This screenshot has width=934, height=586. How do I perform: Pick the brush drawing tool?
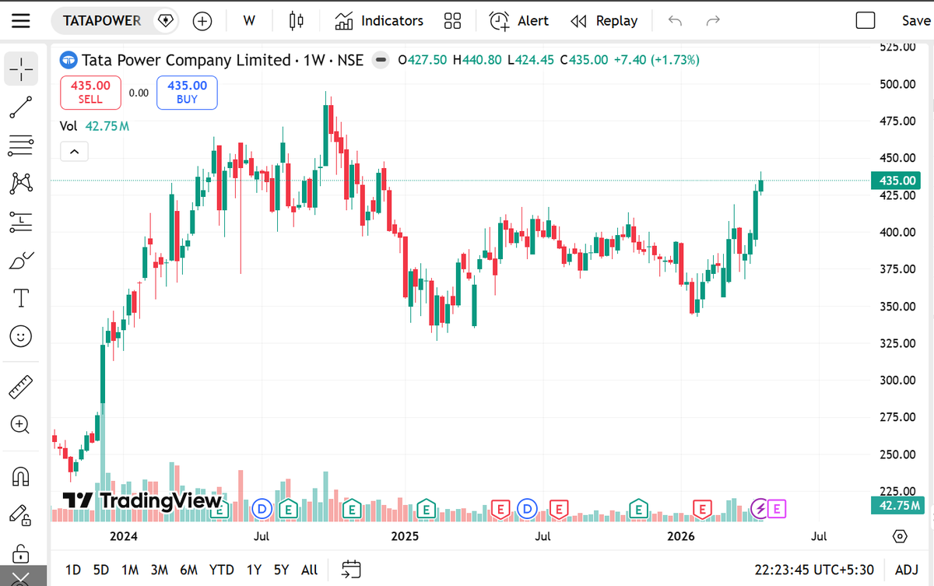pos(21,260)
